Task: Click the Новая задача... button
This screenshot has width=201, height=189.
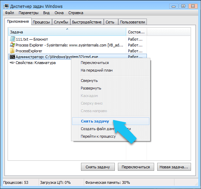Action: 174,167
